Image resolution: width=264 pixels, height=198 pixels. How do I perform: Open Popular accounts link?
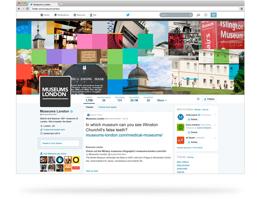[184, 148]
